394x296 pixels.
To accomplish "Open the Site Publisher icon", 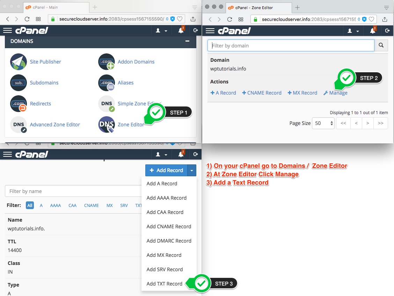I will tap(19, 62).
